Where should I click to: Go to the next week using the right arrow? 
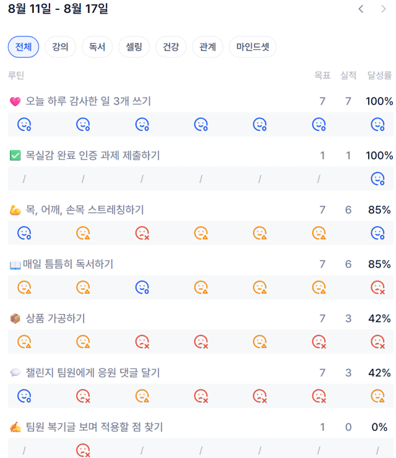coord(384,9)
